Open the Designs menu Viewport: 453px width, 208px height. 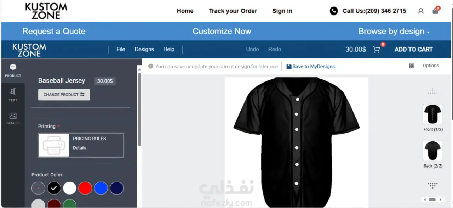(x=144, y=49)
